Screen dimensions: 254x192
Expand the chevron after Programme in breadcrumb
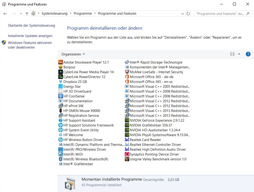click(x=95, y=13)
